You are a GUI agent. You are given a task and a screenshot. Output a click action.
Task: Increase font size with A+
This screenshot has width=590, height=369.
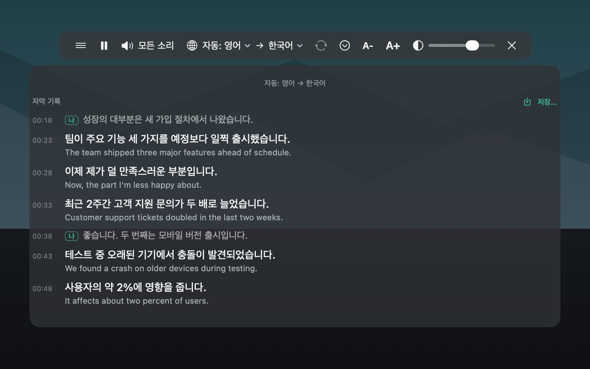pos(393,46)
